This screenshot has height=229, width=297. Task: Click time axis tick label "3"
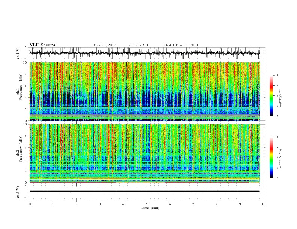coord(100,204)
